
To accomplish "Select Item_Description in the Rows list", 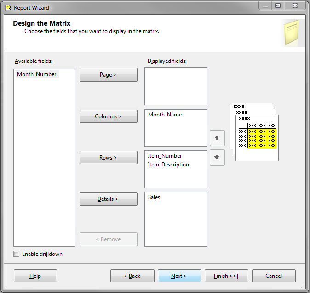I will coord(168,165).
